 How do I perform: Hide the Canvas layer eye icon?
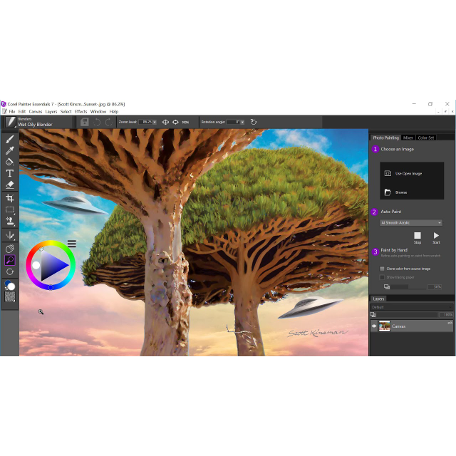[x=374, y=326]
